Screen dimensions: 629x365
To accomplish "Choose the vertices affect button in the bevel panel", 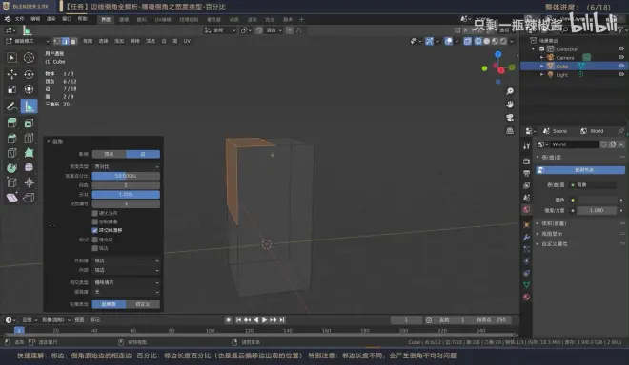I will tap(109, 154).
